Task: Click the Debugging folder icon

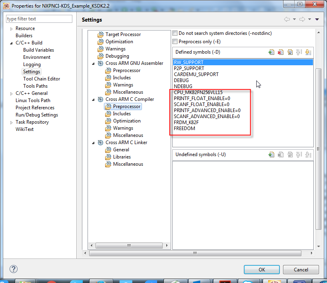Action: click(100, 56)
